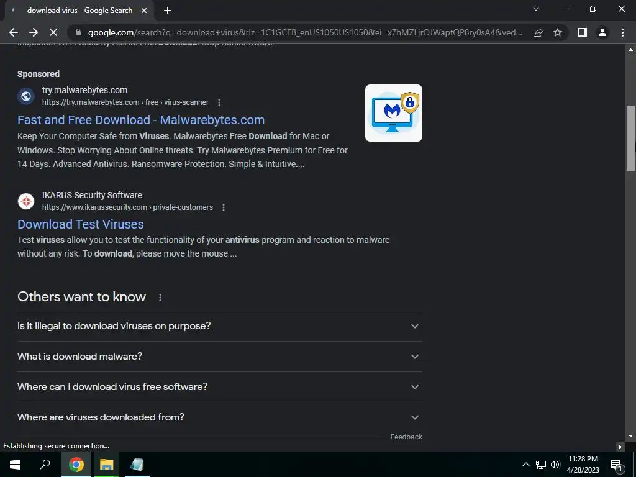Open options for Others want to know
Image resolution: width=636 pixels, height=477 pixels.
160,298
